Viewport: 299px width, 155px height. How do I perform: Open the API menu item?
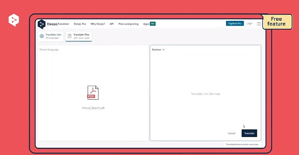pyautogui.click(x=112, y=24)
